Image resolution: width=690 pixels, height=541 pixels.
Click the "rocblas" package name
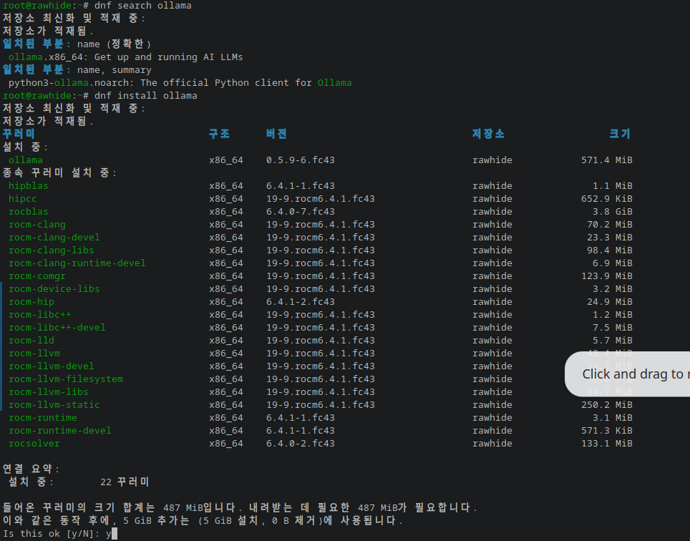coord(28,212)
